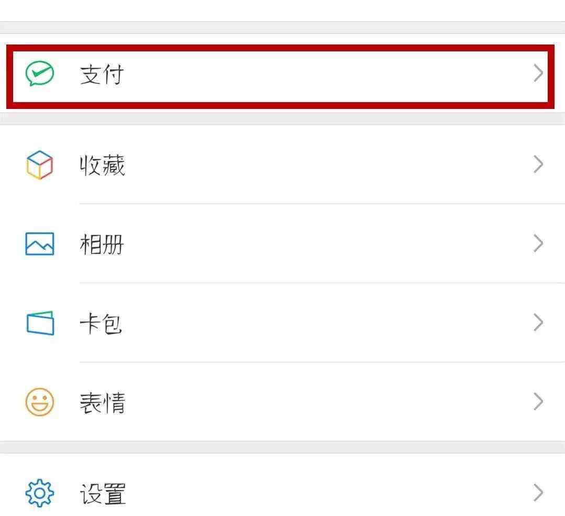Click the chevron arrow on 收藏 row
Viewport: 565px width, 516px height.
pyautogui.click(x=538, y=165)
